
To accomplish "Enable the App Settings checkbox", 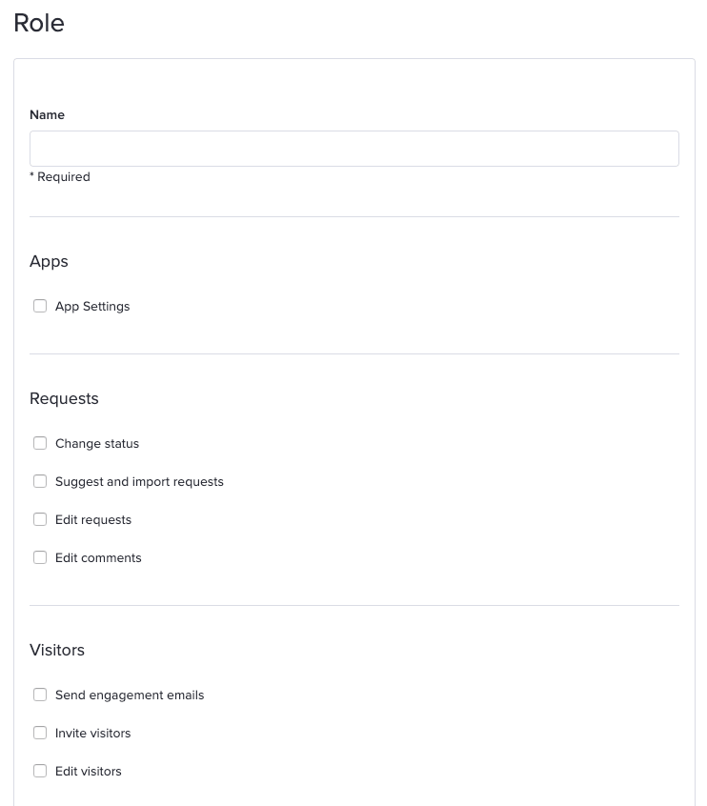I will (x=40, y=306).
